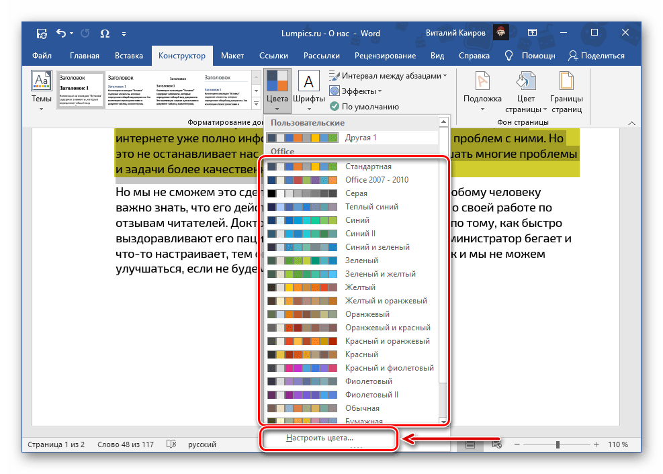Image resolution: width=663 pixels, height=474 pixels.
Task: Select the second document formatting style thumbnail
Action: coord(130,90)
